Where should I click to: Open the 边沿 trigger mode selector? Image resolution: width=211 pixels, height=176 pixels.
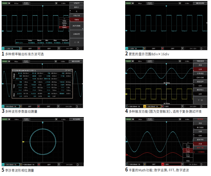pos(200,94)
